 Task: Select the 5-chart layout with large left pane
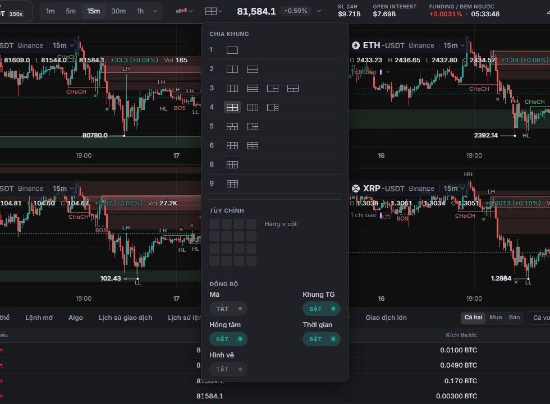point(253,126)
